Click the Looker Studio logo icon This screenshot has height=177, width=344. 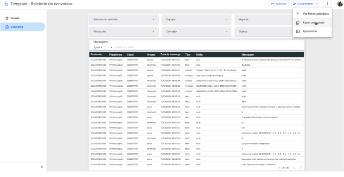click(x=6, y=4)
